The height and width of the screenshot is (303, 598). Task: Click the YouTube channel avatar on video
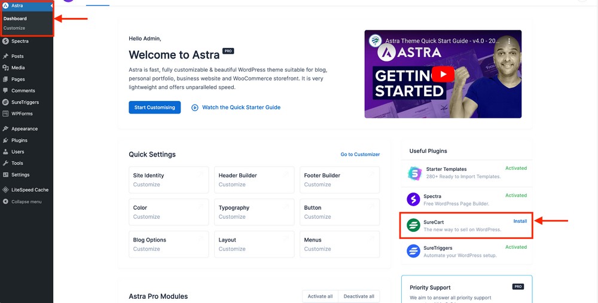coord(376,41)
